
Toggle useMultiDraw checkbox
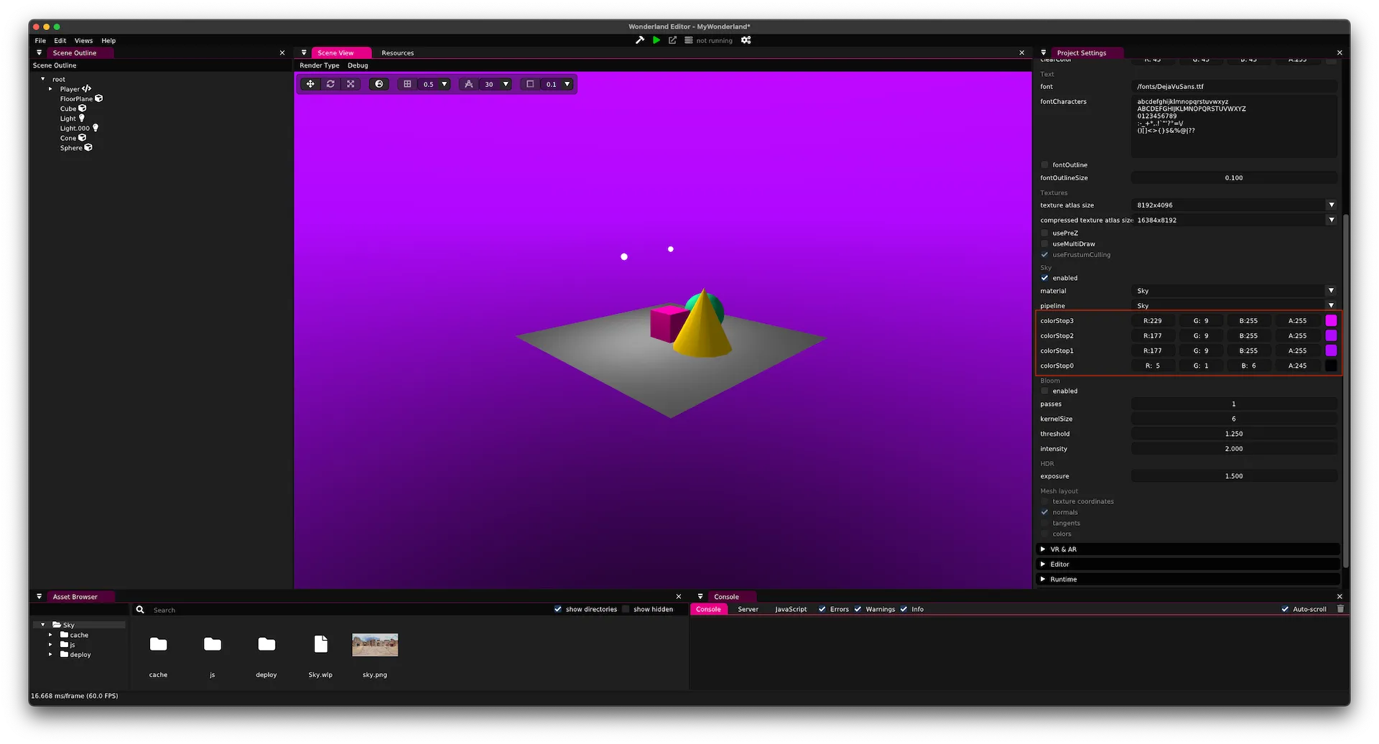1045,244
